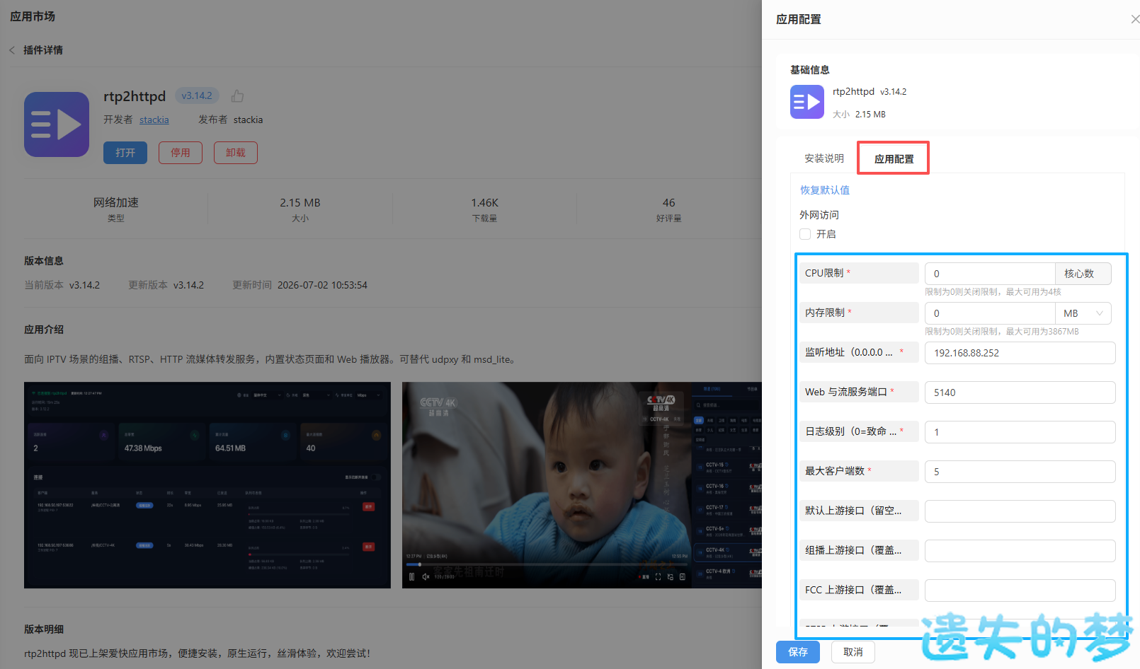Click the 网络加速 type text
This screenshot has width=1140, height=669.
[116, 203]
